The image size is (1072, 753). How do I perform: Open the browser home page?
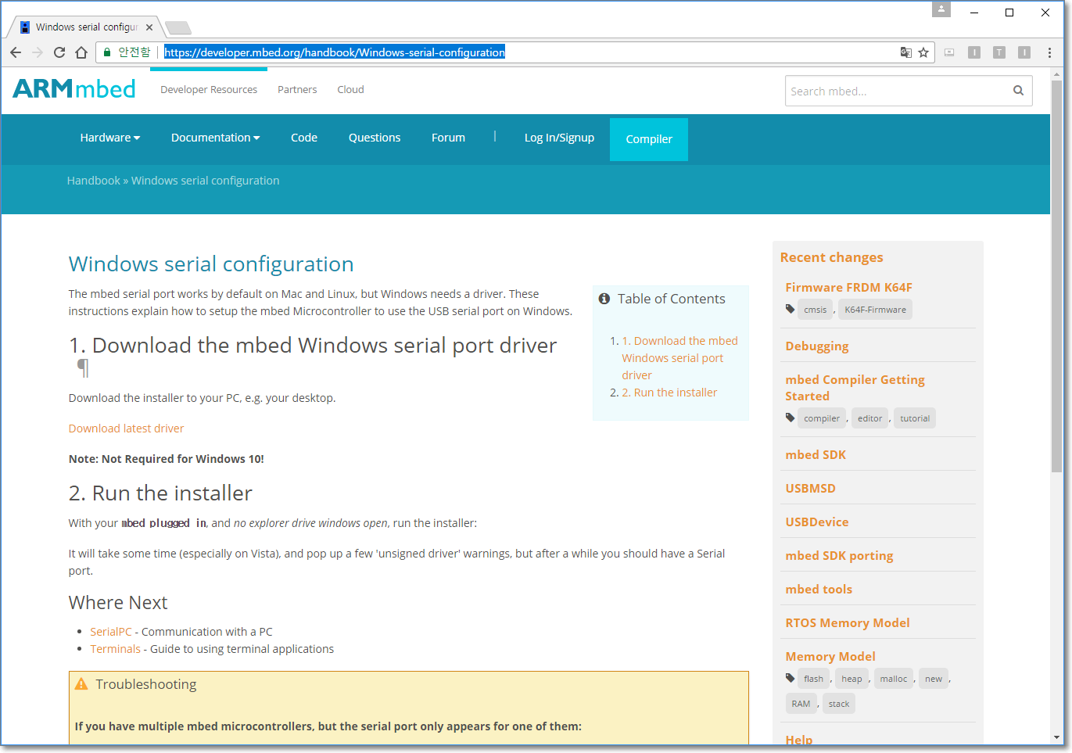[x=81, y=52]
